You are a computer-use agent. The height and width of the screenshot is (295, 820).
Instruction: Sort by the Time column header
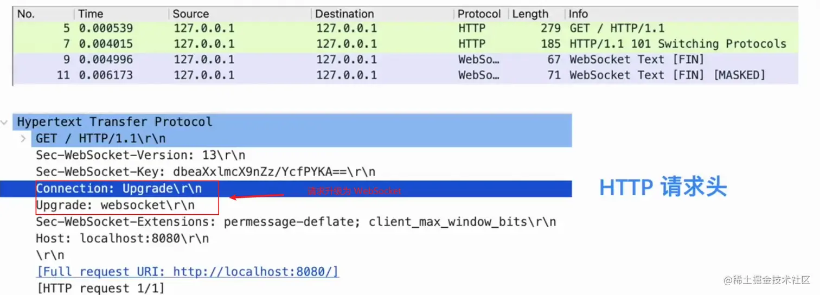tap(121, 14)
